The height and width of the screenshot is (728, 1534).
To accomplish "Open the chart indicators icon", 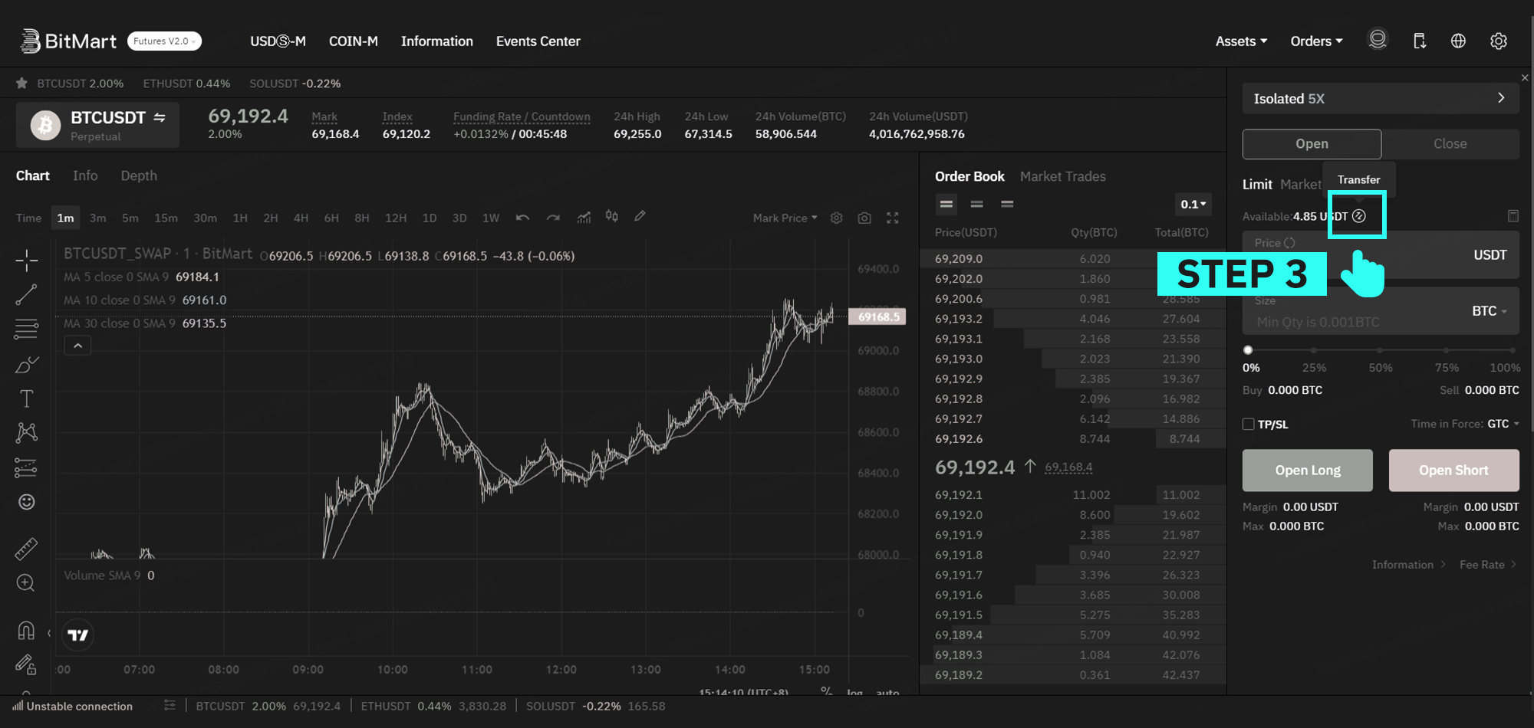I will pos(584,218).
